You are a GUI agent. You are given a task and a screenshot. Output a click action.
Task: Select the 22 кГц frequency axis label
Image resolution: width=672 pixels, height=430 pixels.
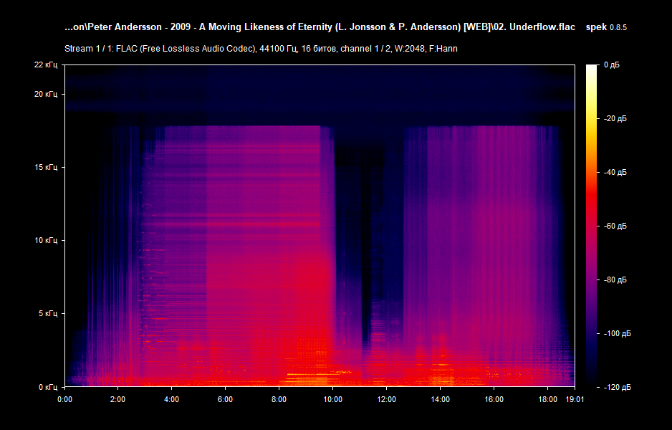46,64
